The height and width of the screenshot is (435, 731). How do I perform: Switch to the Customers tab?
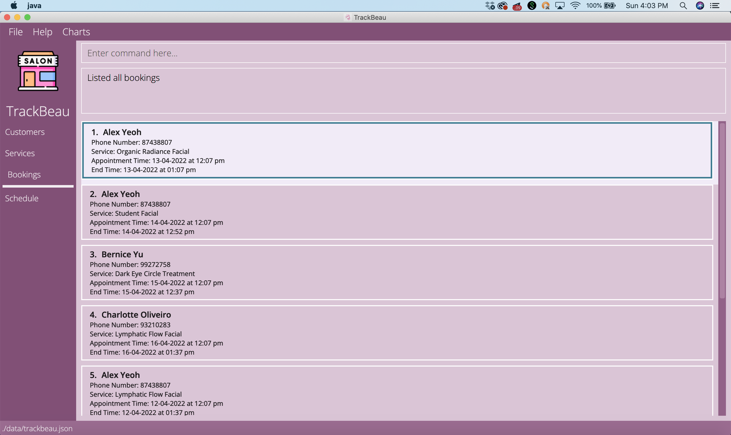pos(25,132)
